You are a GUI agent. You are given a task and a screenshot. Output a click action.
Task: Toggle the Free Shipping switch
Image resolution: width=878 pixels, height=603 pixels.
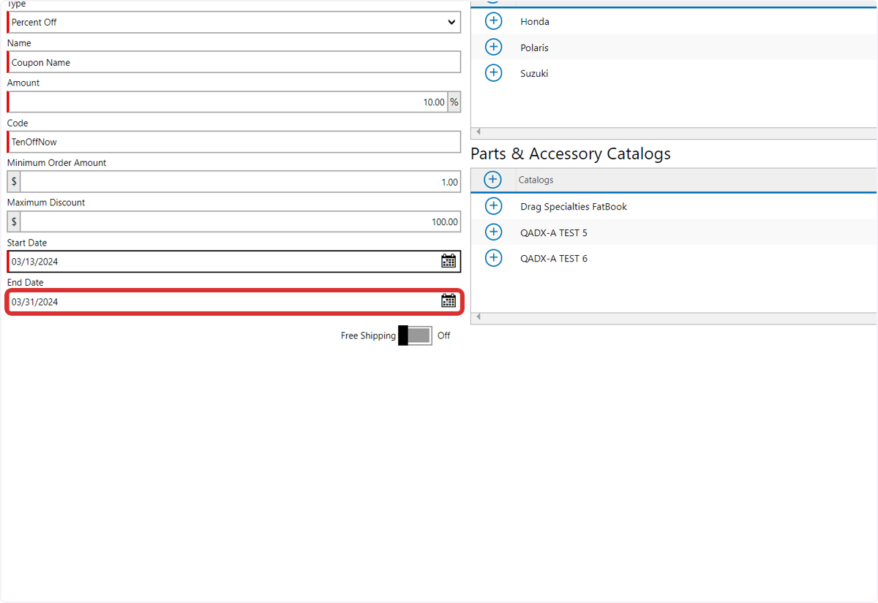tap(415, 335)
